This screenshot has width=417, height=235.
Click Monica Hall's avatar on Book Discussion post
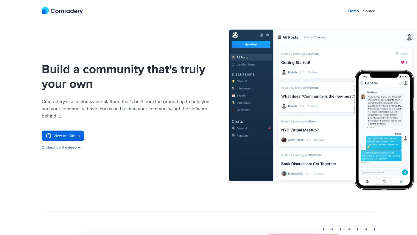coord(284,174)
